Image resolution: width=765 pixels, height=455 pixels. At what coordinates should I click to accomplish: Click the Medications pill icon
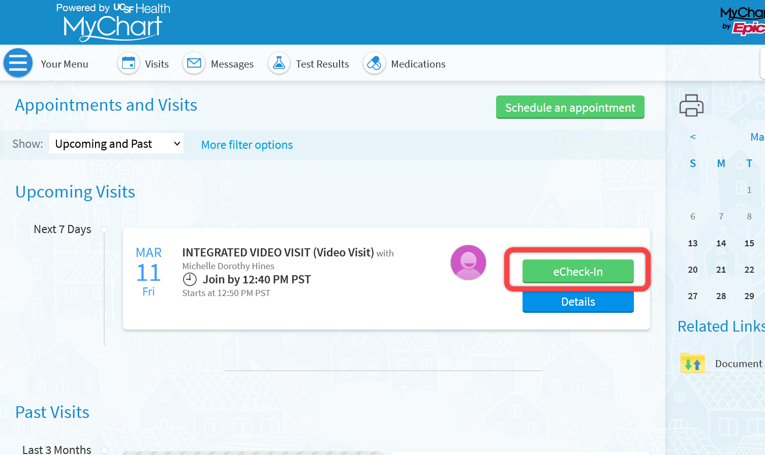pyautogui.click(x=374, y=63)
